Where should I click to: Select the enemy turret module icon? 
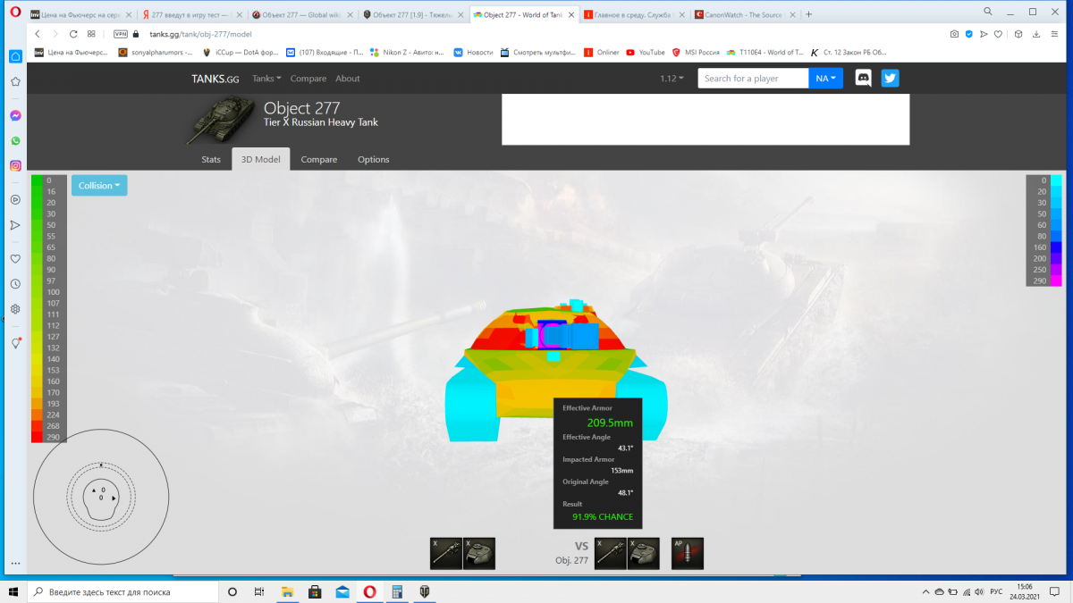pyautogui.click(x=644, y=553)
